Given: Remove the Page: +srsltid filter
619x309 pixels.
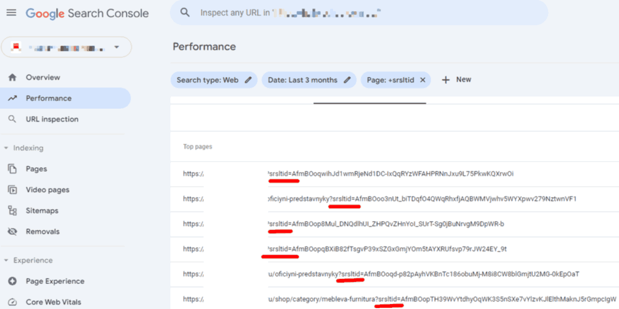Looking at the screenshot, I should 422,80.
